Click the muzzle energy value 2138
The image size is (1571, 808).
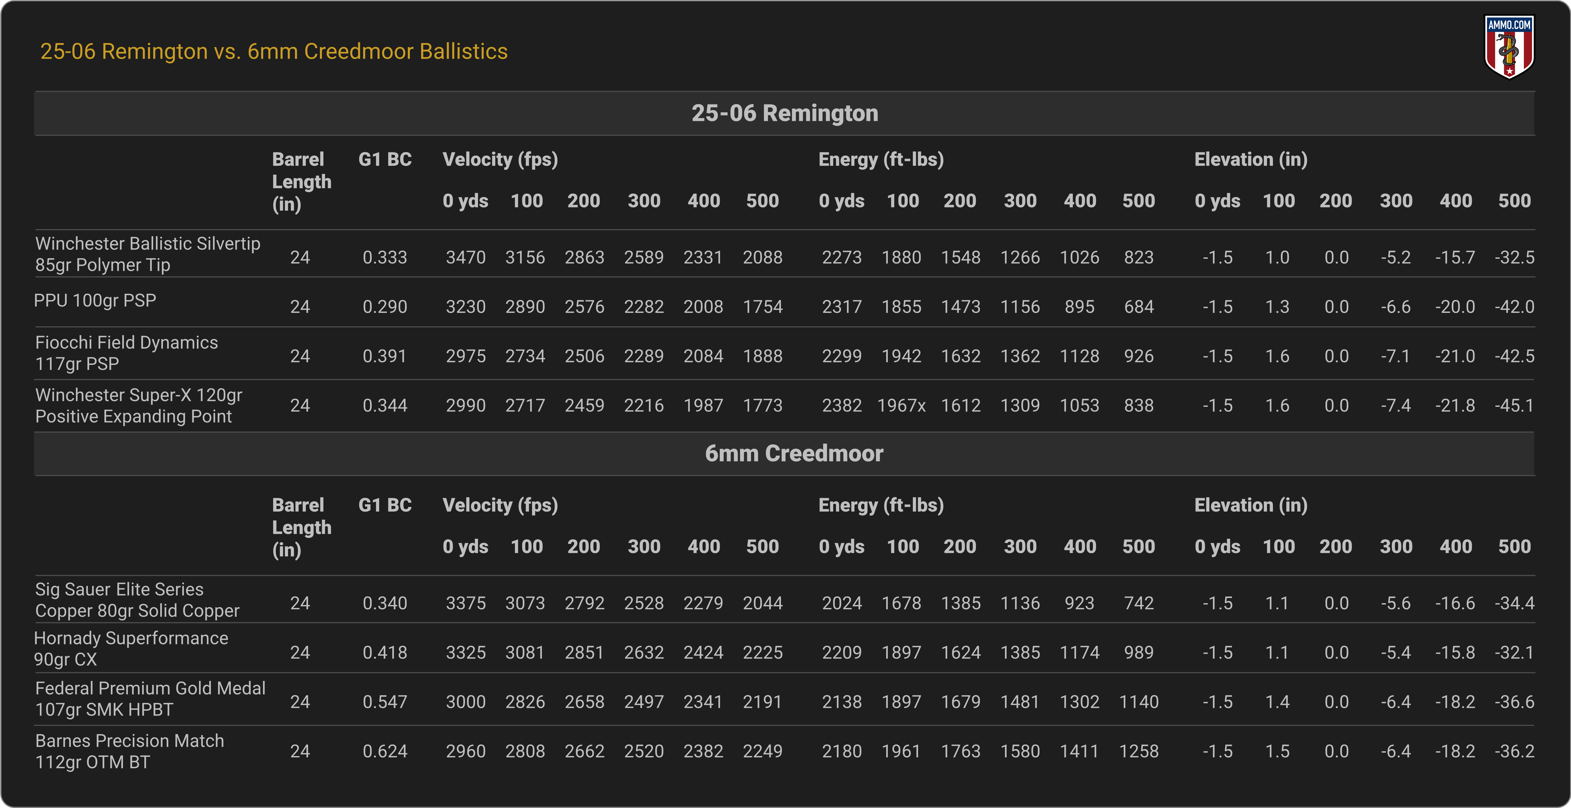[x=842, y=702]
